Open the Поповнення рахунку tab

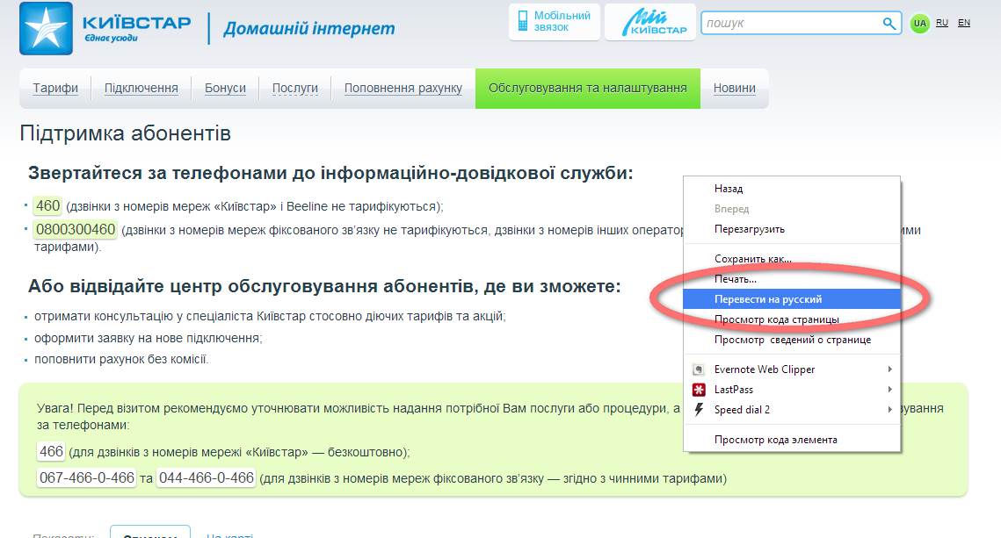(403, 89)
